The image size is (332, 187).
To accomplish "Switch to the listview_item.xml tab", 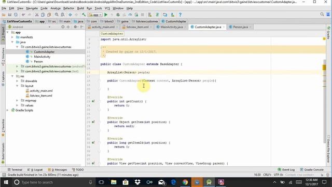I will tap(137, 27).
